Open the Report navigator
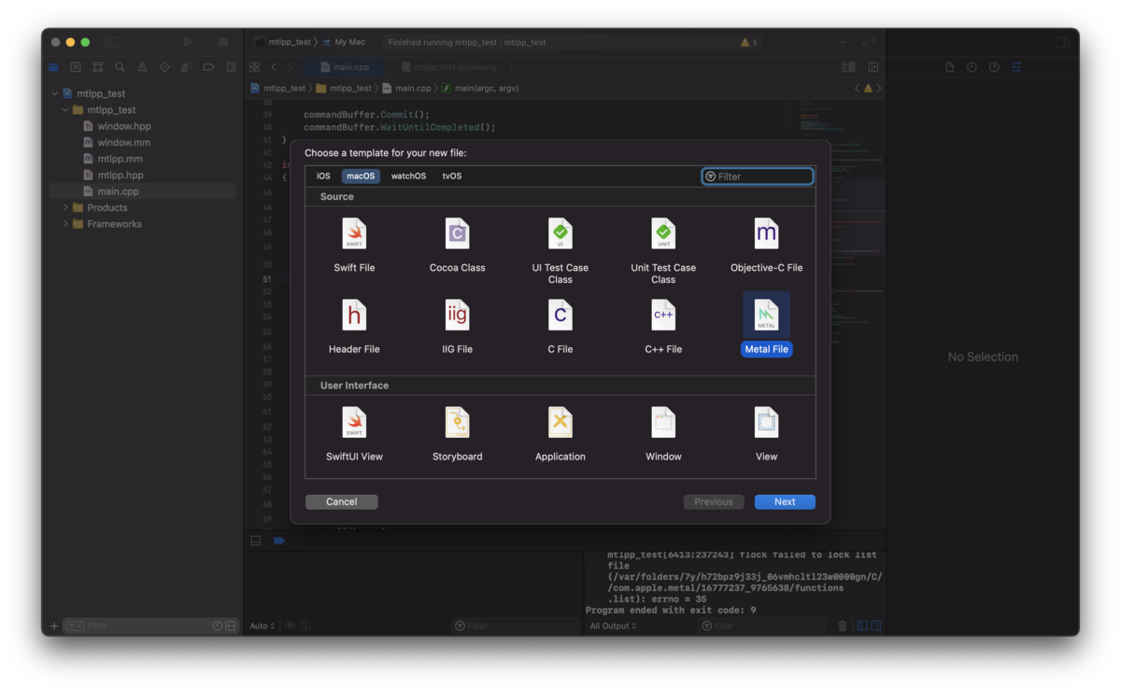 tap(231, 67)
